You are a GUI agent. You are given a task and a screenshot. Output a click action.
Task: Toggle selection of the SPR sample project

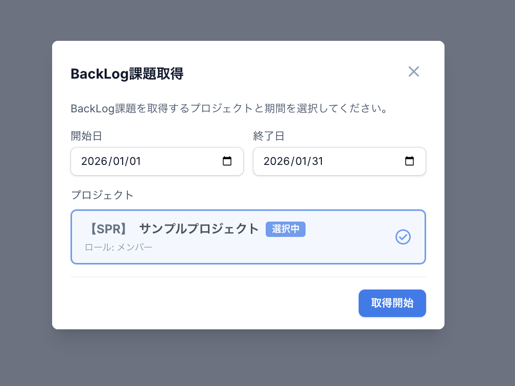coord(248,237)
